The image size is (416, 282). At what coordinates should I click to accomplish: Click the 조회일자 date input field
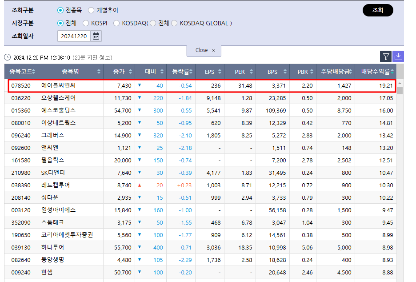coord(74,36)
